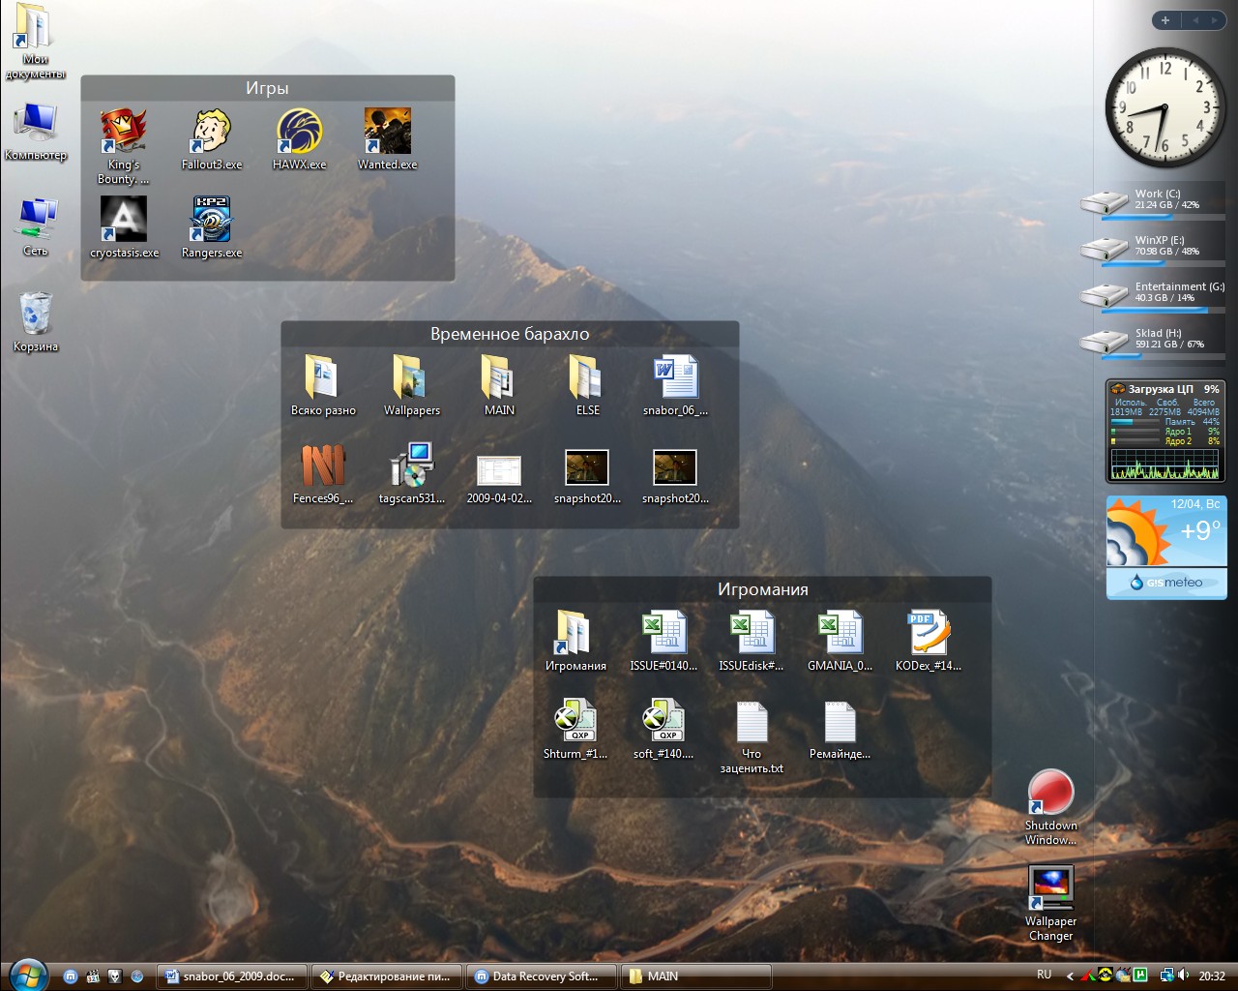Click the Игры fence title

coord(267,88)
